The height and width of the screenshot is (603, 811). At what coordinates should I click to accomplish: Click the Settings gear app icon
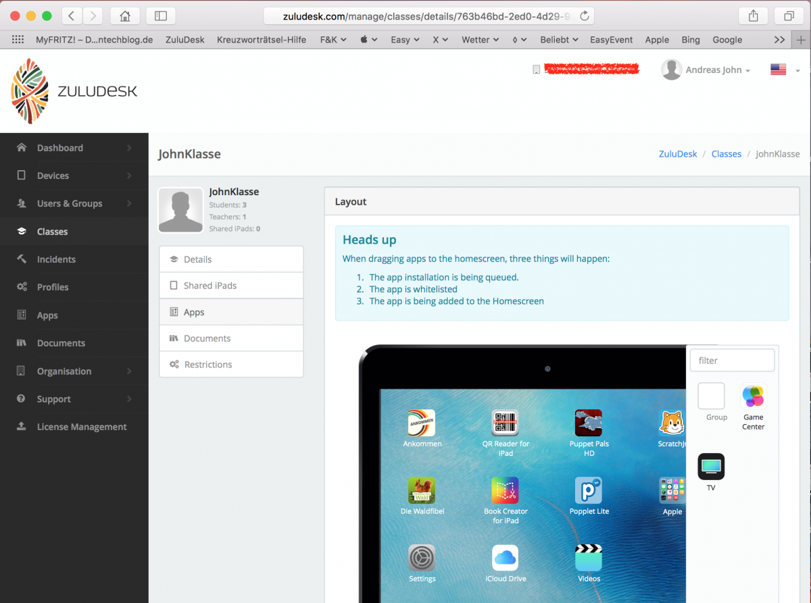coord(422,558)
